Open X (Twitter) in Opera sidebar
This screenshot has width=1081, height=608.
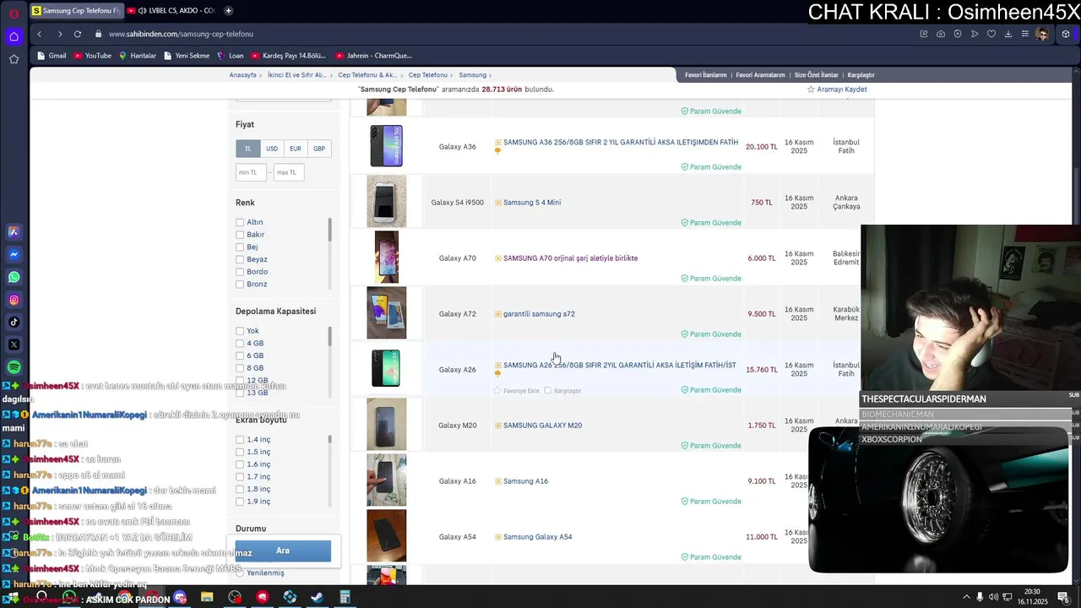pos(14,345)
